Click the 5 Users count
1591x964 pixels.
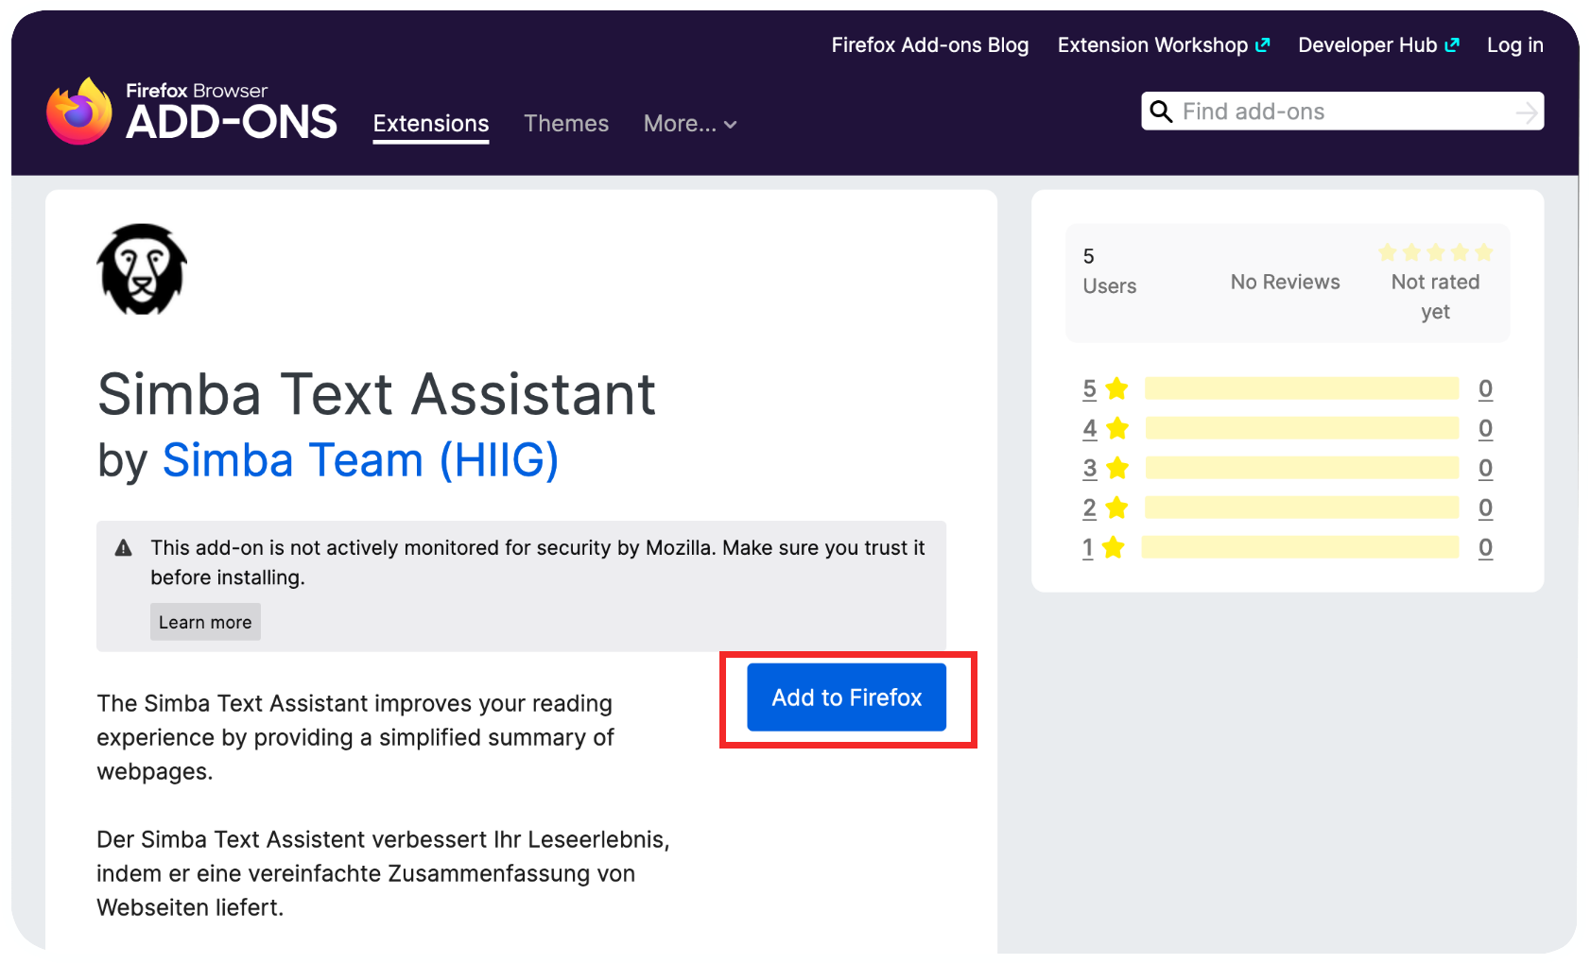tap(1109, 271)
